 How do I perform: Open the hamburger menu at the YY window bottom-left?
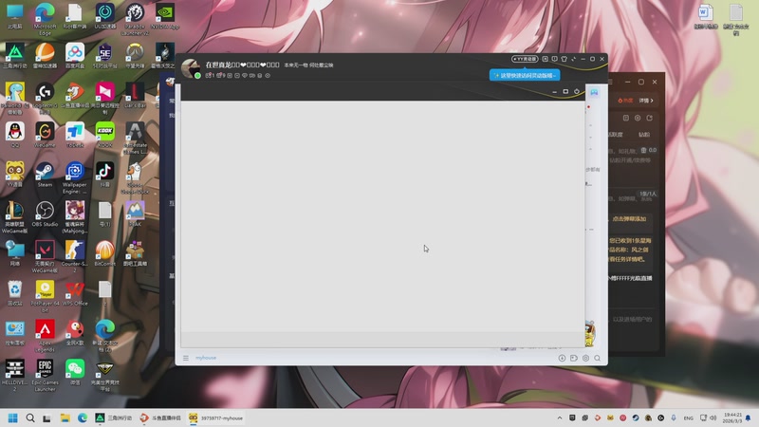point(185,359)
